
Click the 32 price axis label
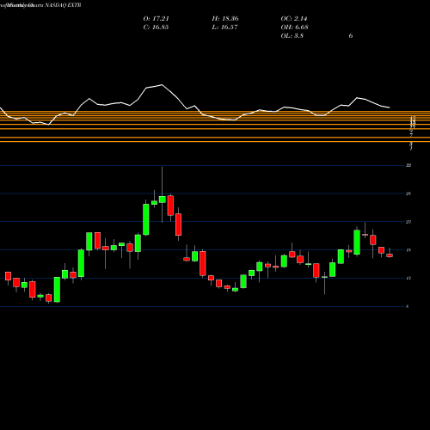point(408,165)
